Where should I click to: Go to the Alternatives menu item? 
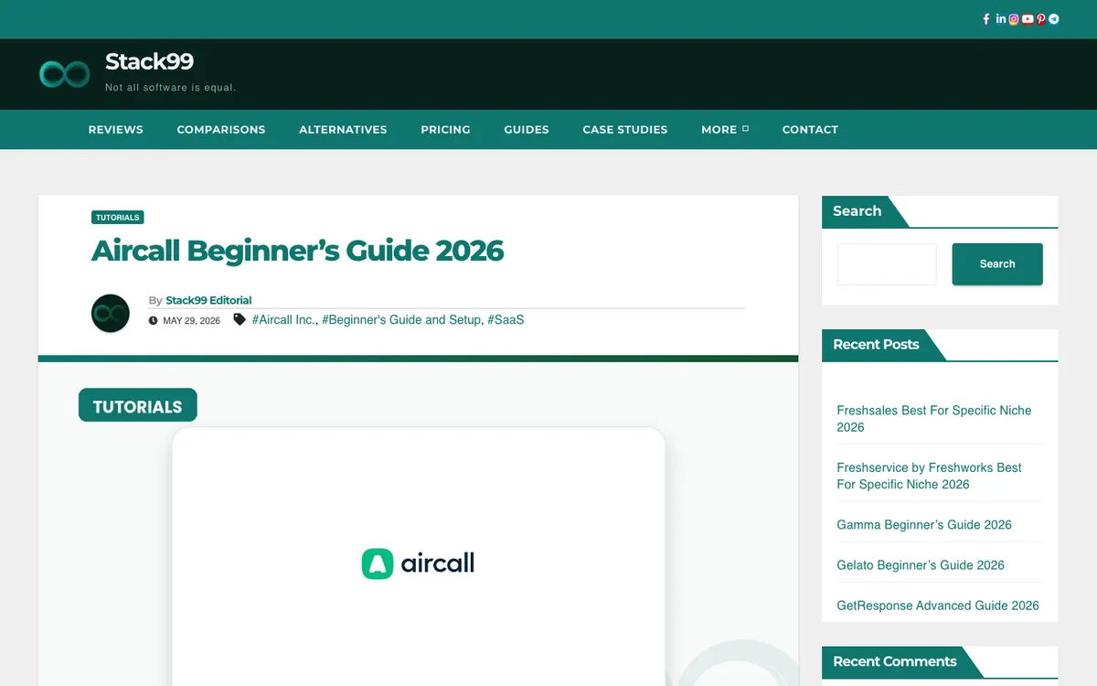tap(343, 130)
